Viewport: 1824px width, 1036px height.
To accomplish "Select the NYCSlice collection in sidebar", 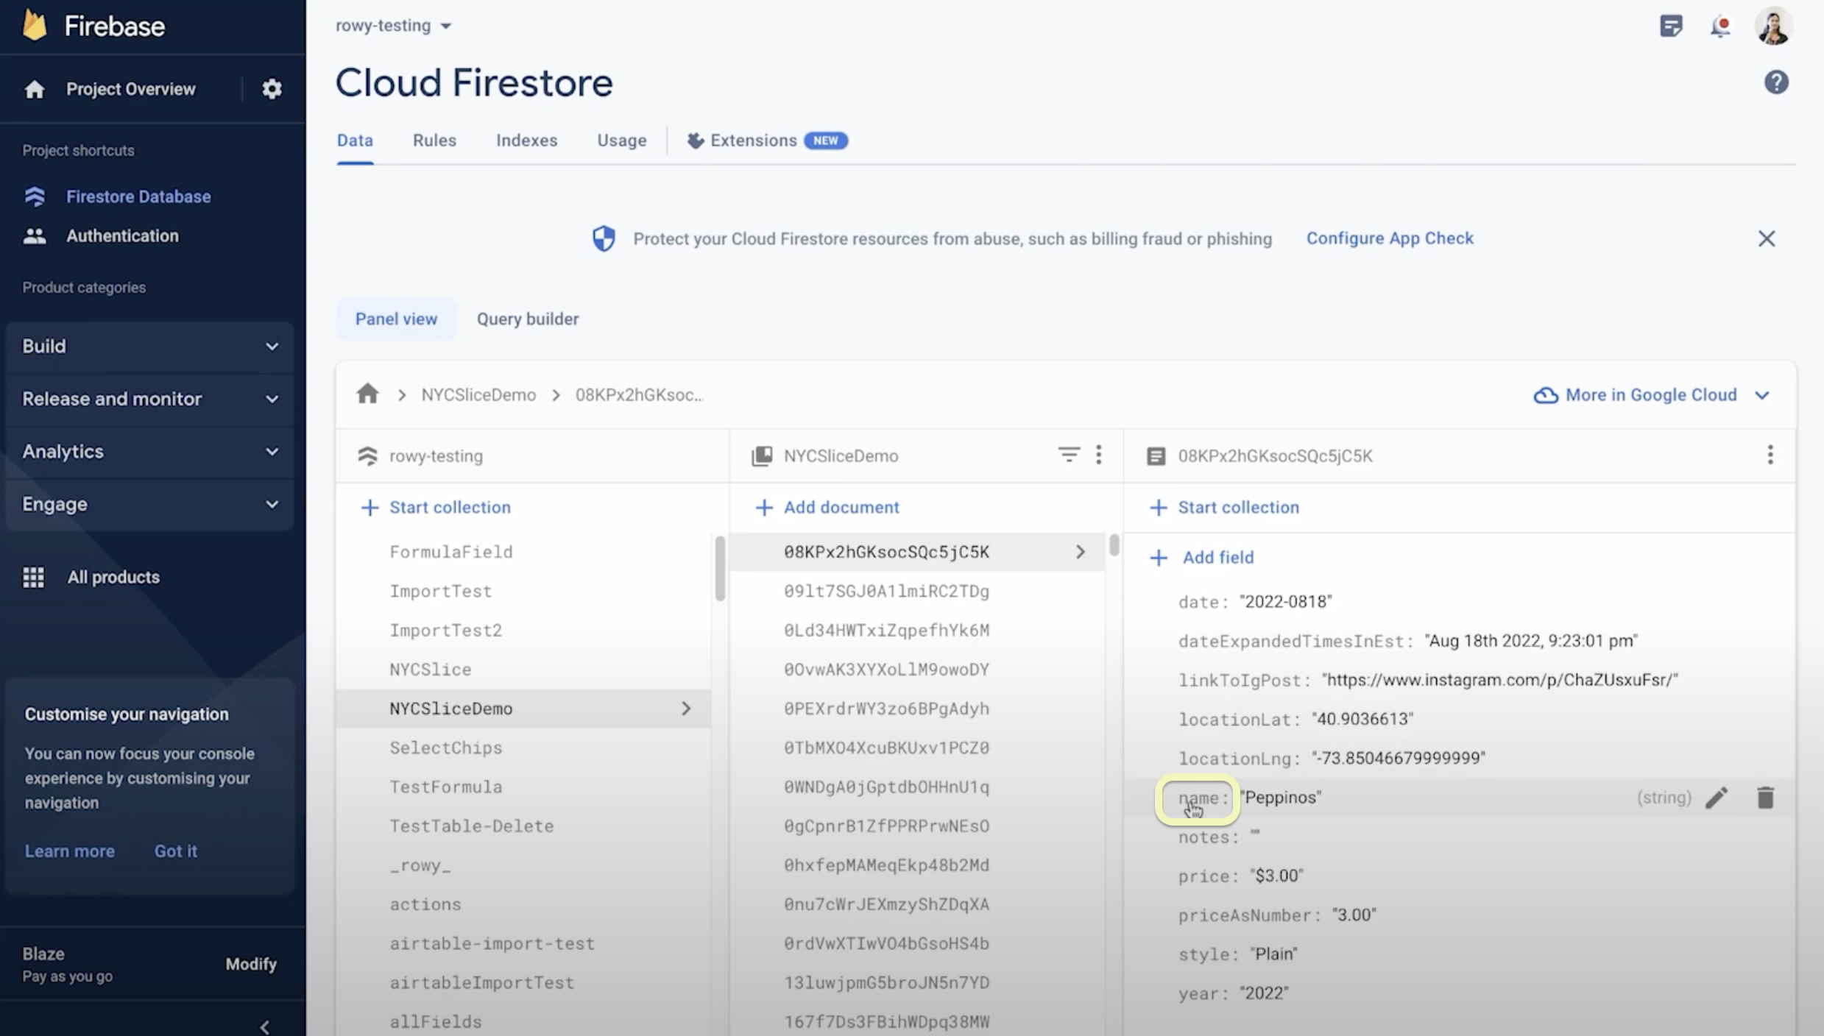I will pyautogui.click(x=431, y=667).
